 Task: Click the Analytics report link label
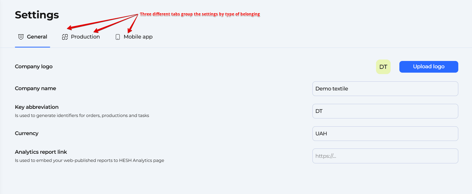41,152
